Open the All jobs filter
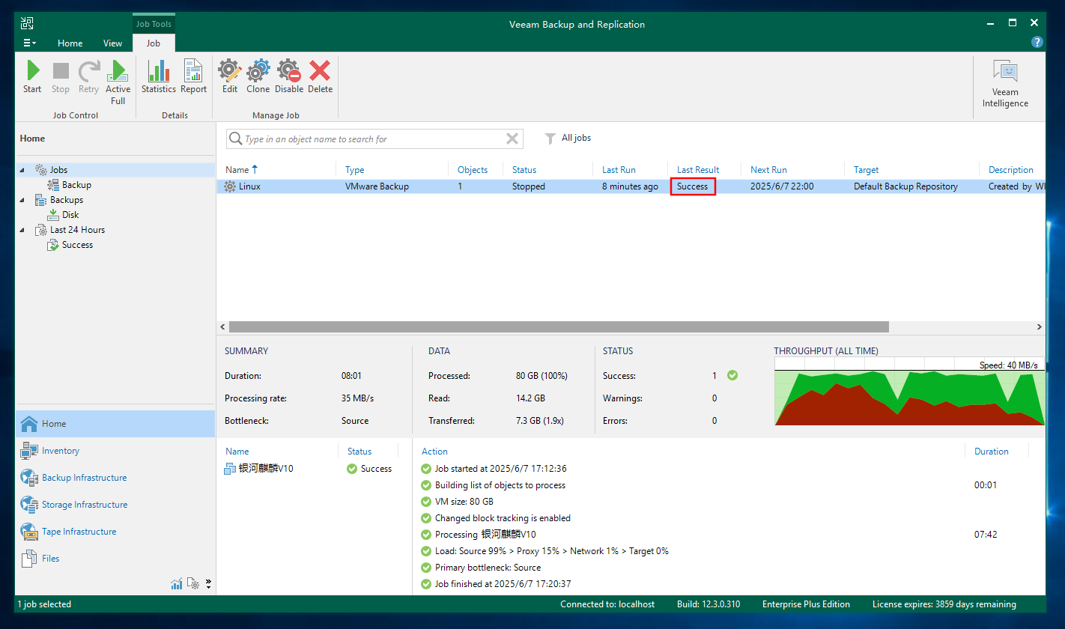 pyautogui.click(x=568, y=138)
